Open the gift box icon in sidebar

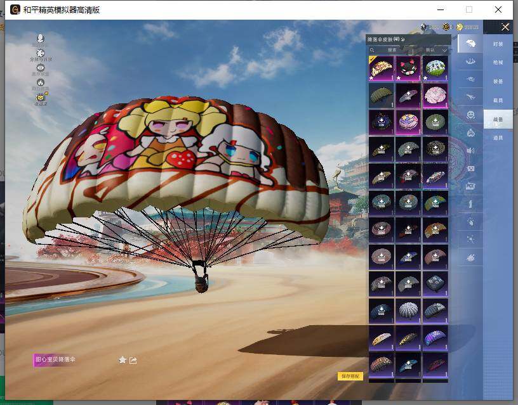(x=470, y=170)
